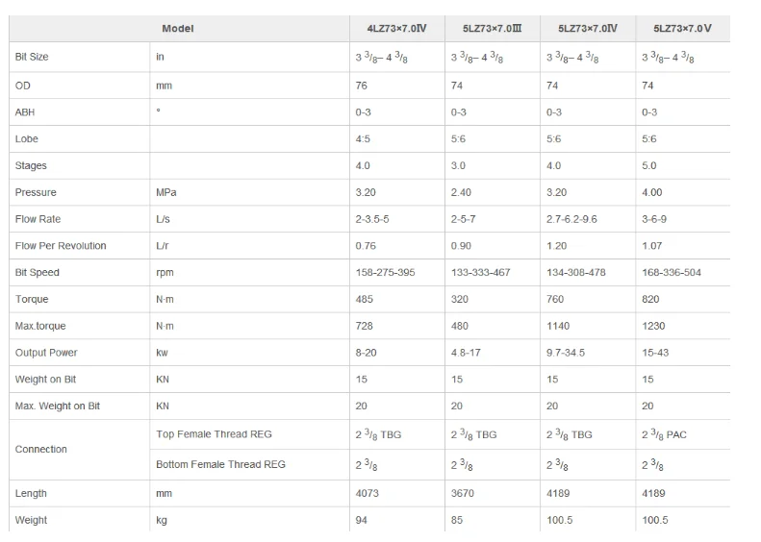The image size is (761, 542).
Task: Click the 2.40 pressure value
Action: tap(461, 192)
